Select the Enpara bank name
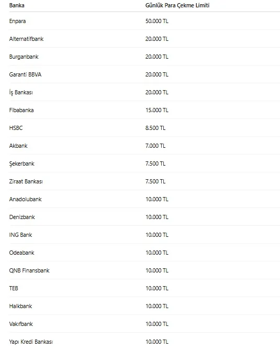The width and height of the screenshot is (280, 349). [x=17, y=21]
